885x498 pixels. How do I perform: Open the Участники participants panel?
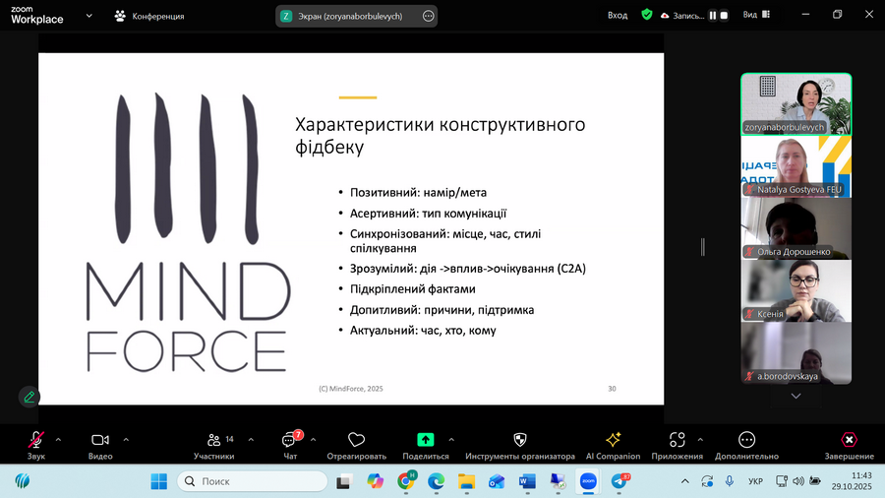[x=213, y=440]
